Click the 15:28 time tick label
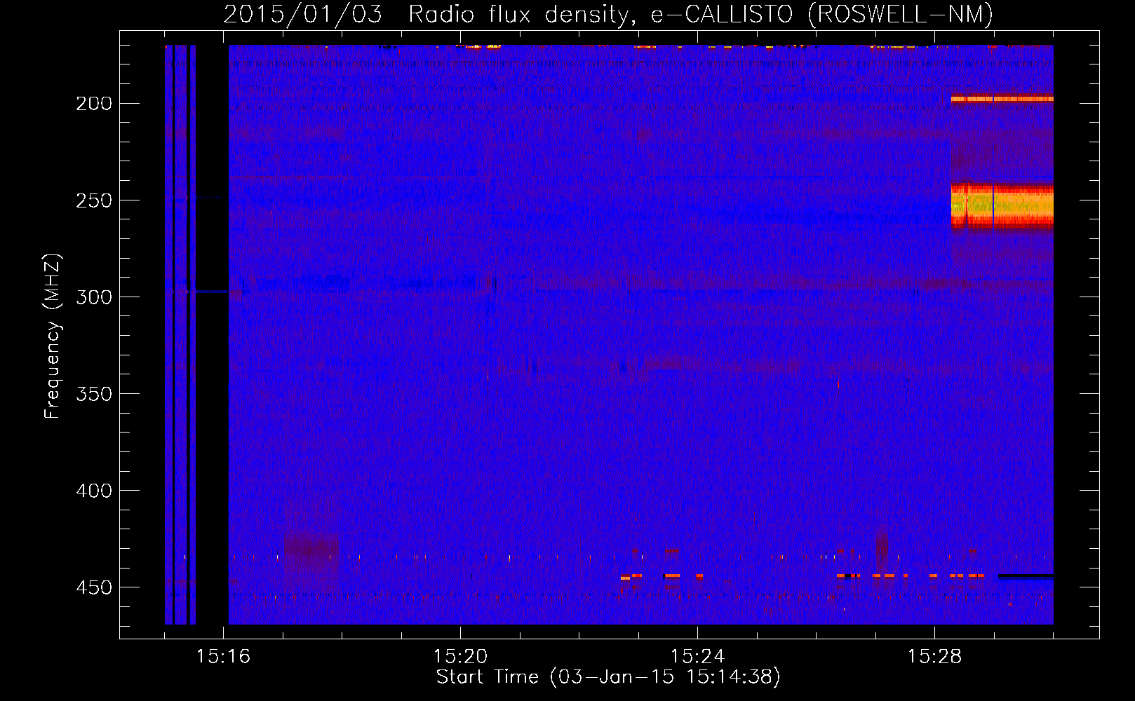1135x701 pixels. coord(934,657)
